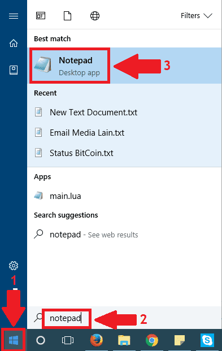Launch Google Chrome from the taskbar
The image size is (222, 351).
click(x=152, y=340)
